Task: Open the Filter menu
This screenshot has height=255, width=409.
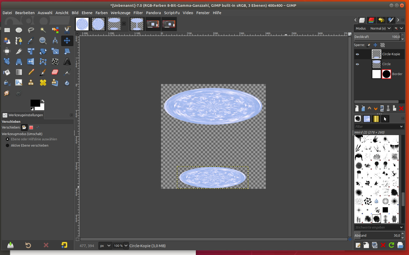Action: pos(138,13)
